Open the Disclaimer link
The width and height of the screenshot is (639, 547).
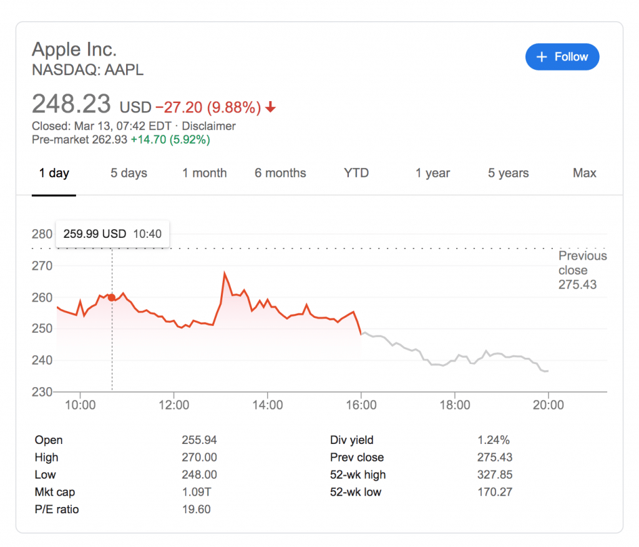208,126
